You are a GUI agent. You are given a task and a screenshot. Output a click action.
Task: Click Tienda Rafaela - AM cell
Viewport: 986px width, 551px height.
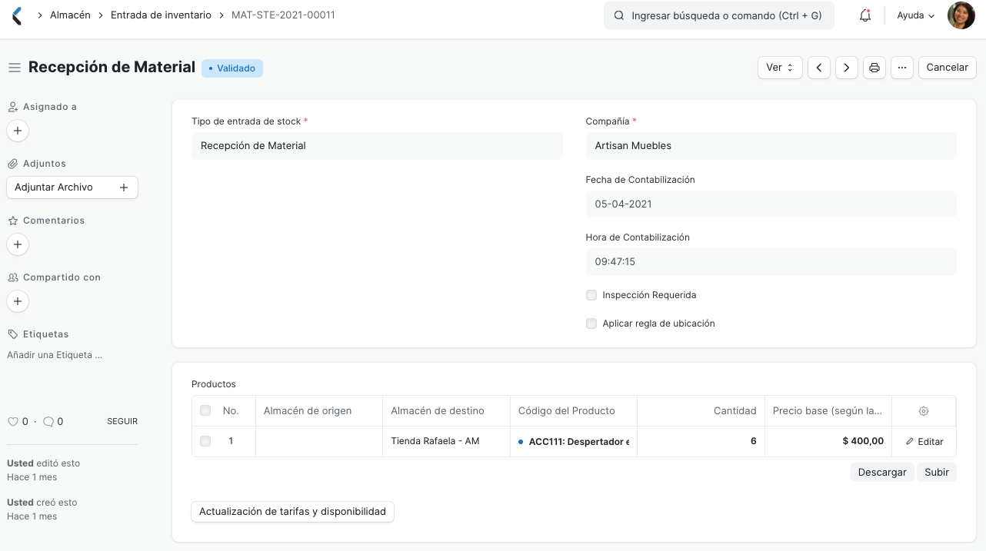click(446, 442)
